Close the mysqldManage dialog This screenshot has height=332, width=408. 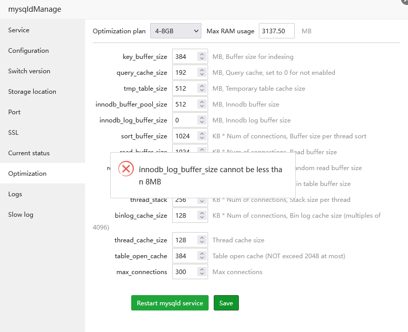point(405,2)
